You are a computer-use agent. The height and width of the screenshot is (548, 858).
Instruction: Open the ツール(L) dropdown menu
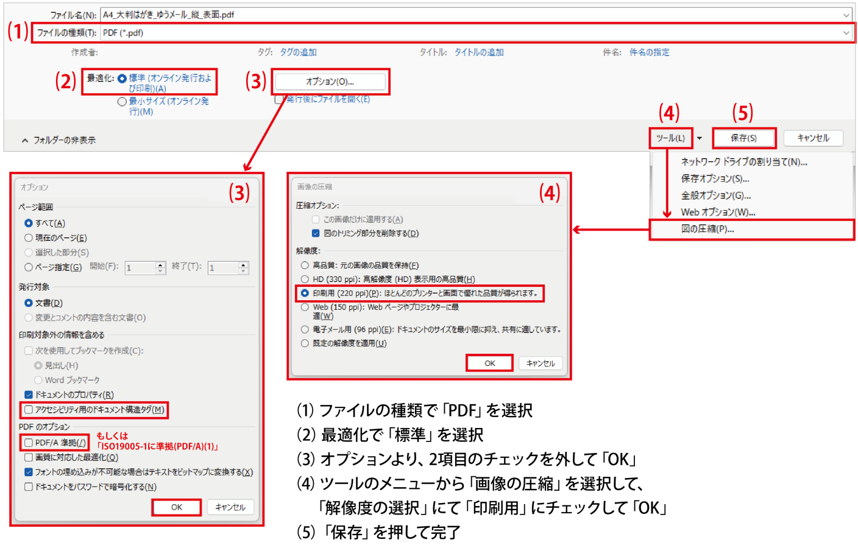click(670, 138)
